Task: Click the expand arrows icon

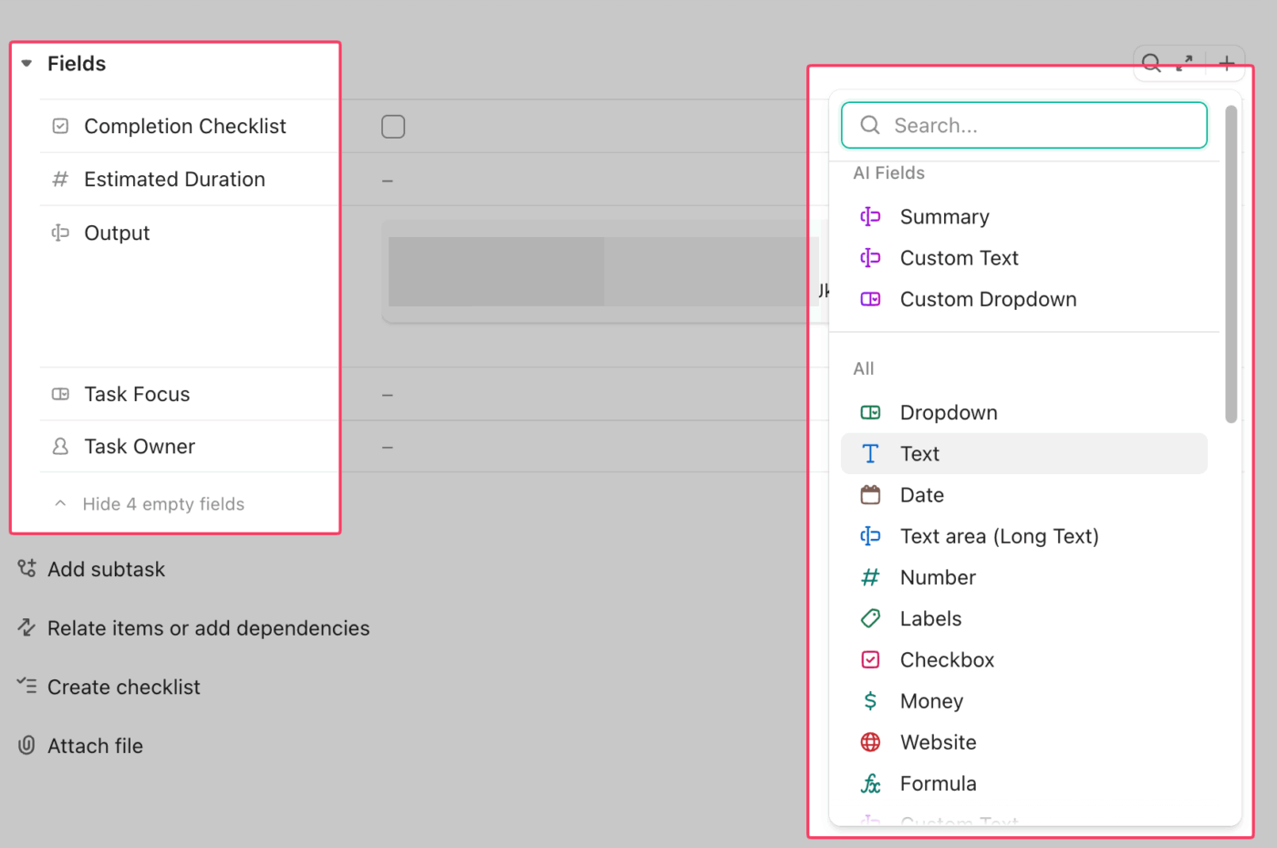Action: [x=1185, y=63]
